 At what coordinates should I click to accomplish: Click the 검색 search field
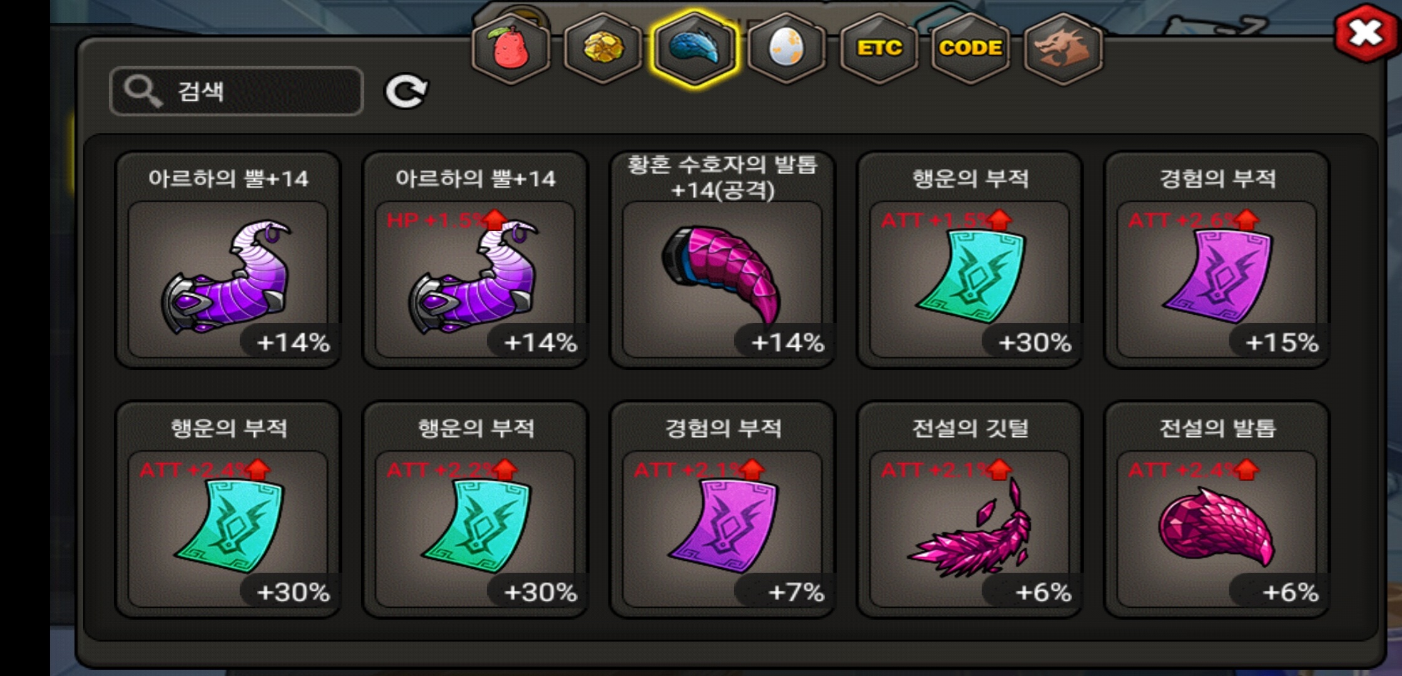237,91
